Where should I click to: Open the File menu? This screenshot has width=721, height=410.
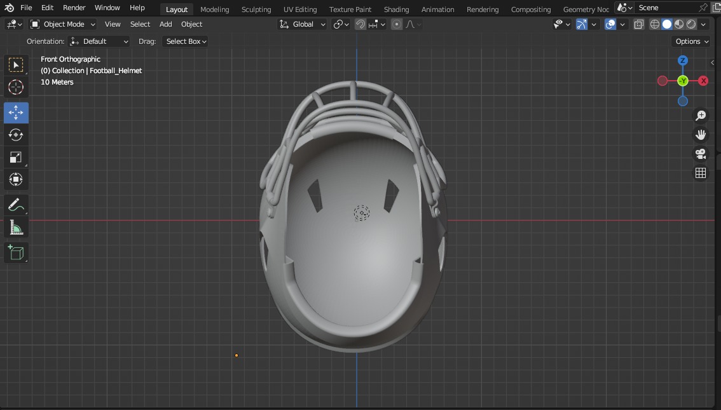pyautogui.click(x=26, y=8)
